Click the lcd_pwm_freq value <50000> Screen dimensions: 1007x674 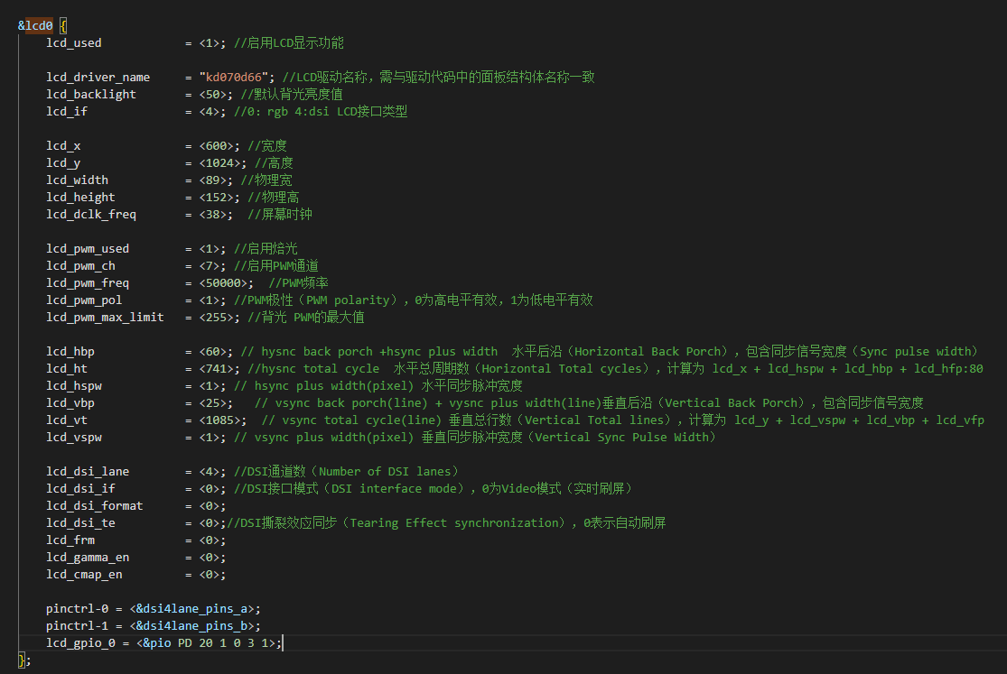(223, 283)
